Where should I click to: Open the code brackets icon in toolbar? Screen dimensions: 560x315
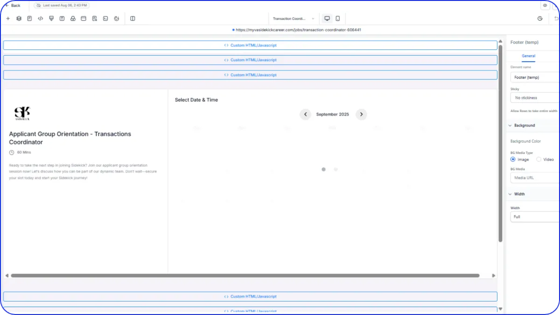(x=40, y=19)
